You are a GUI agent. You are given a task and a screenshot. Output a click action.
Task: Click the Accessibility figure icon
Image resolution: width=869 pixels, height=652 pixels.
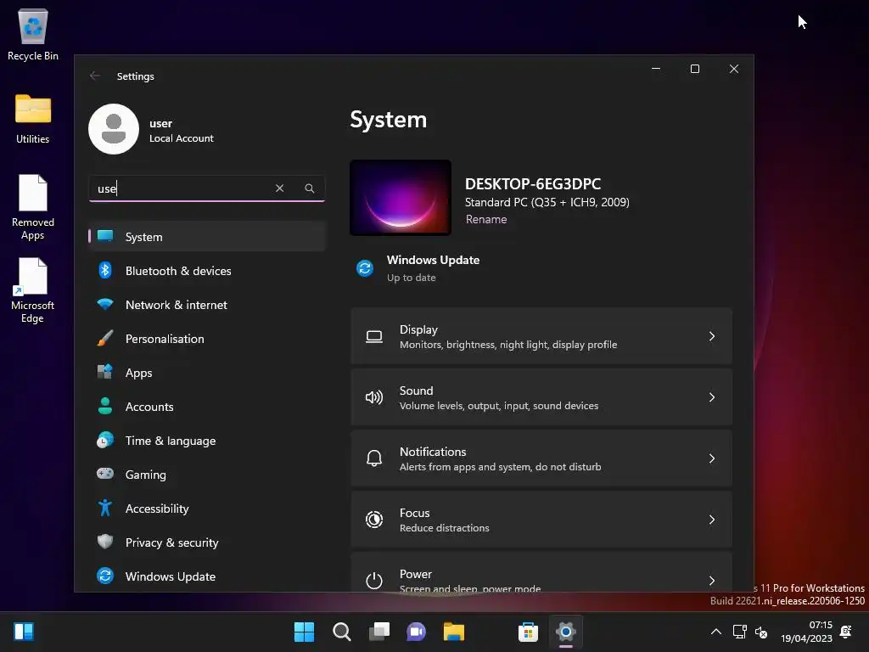coord(104,508)
